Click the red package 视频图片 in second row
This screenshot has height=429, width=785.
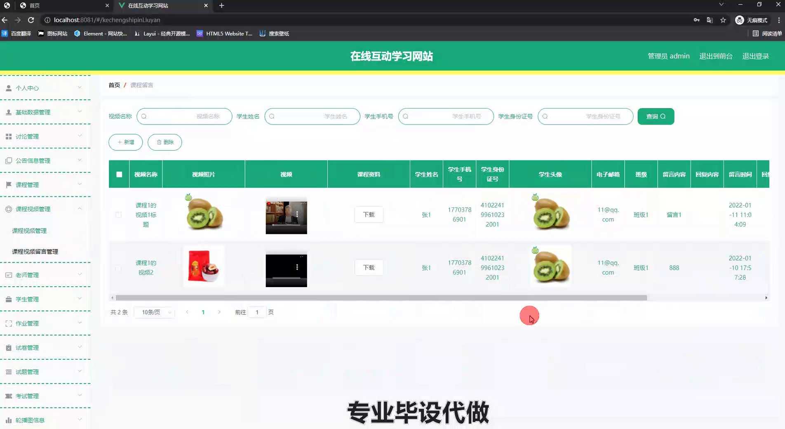click(x=204, y=266)
